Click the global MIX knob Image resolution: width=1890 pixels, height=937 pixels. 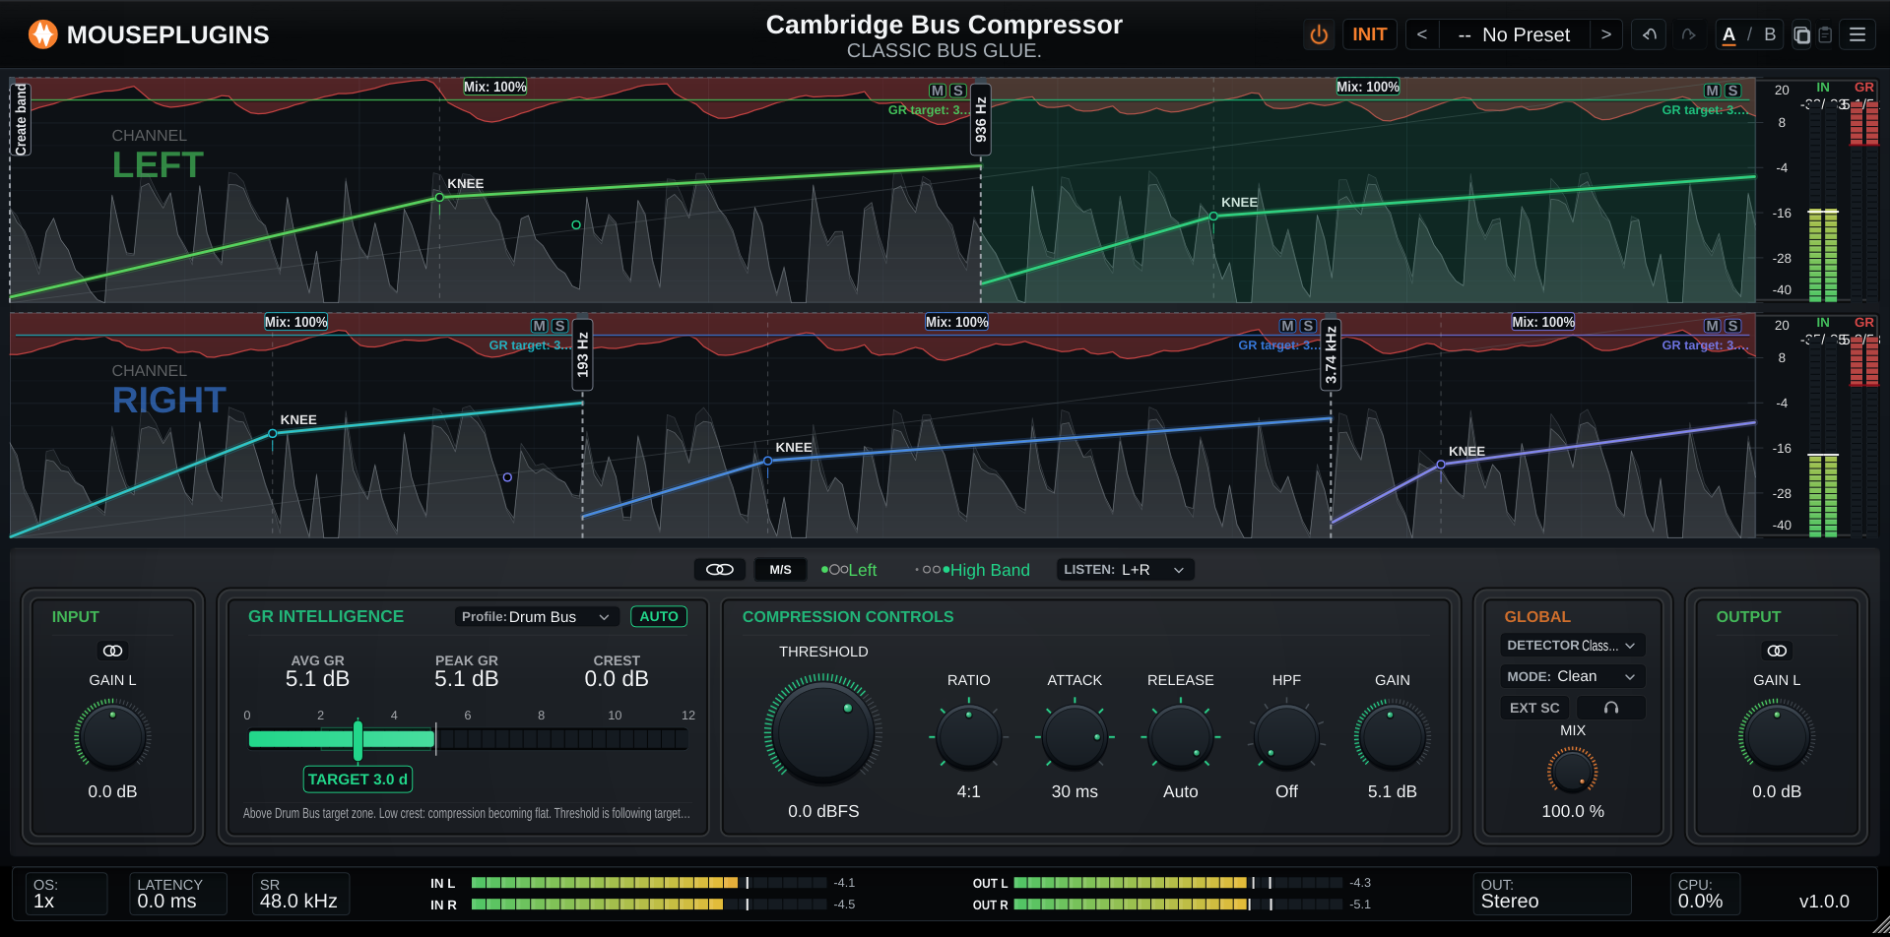tap(1572, 772)
